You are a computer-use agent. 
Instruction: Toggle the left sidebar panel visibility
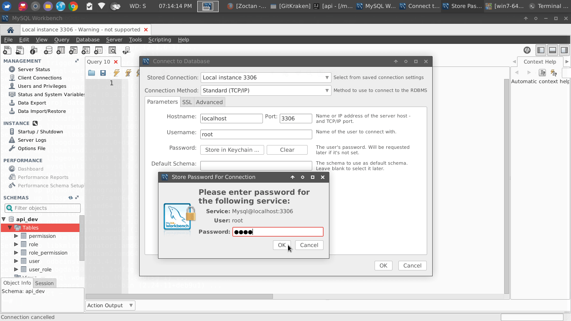(541, 50)
